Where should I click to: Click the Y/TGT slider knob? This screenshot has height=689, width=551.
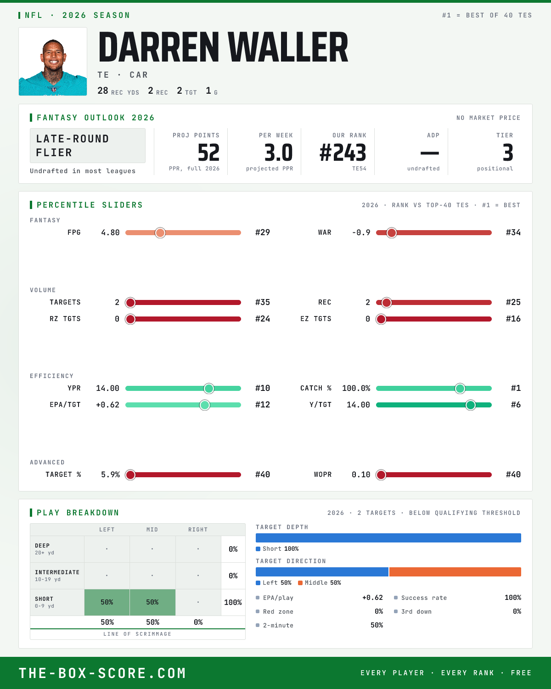pos(471,405)
